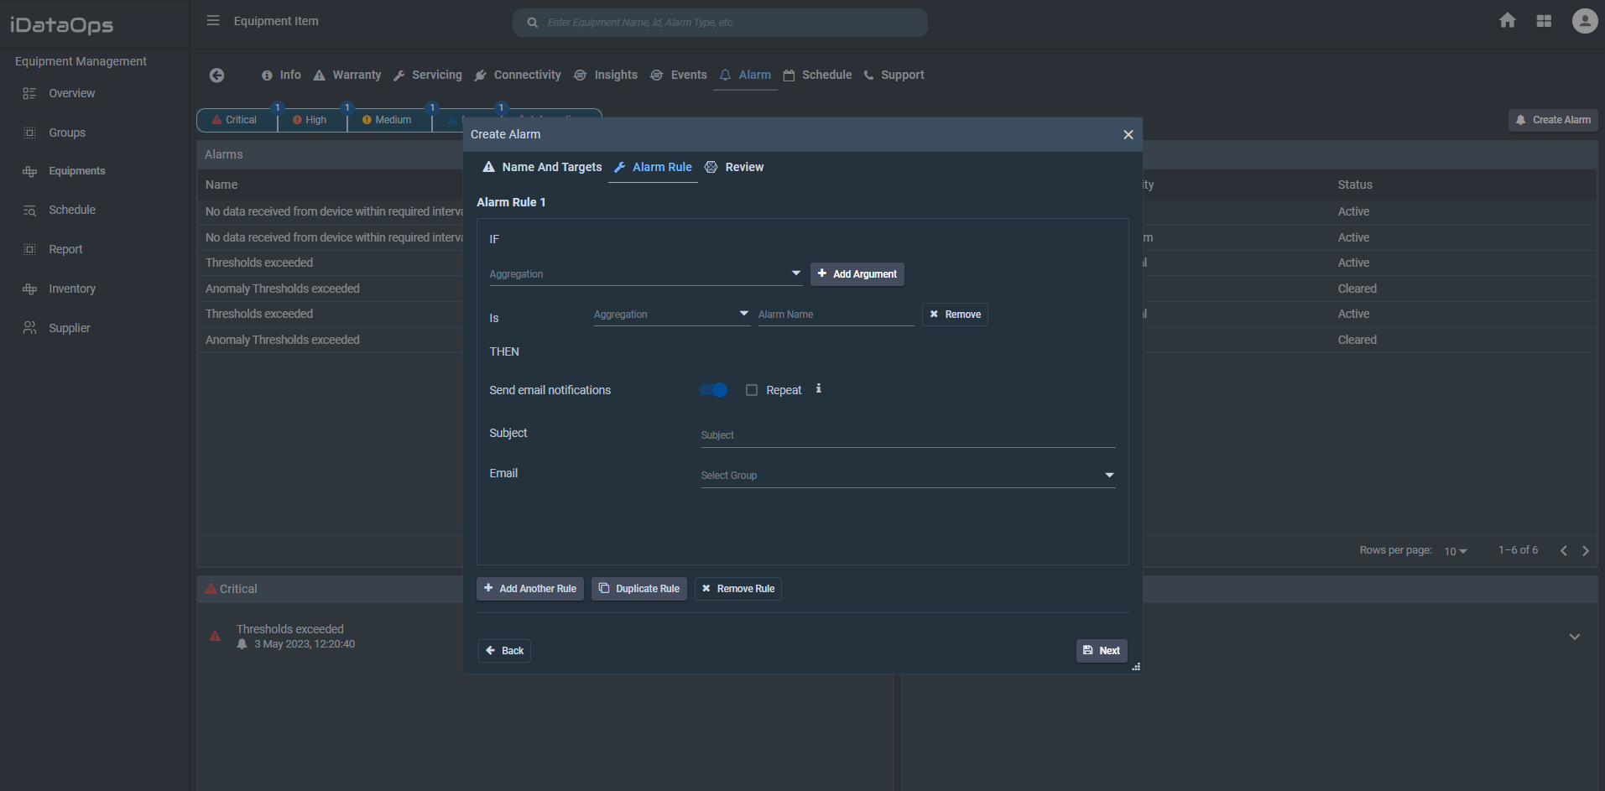Open the Email Select Group dropdown
The width and height of the screenshot is (1605, 791).
(907, 476)
